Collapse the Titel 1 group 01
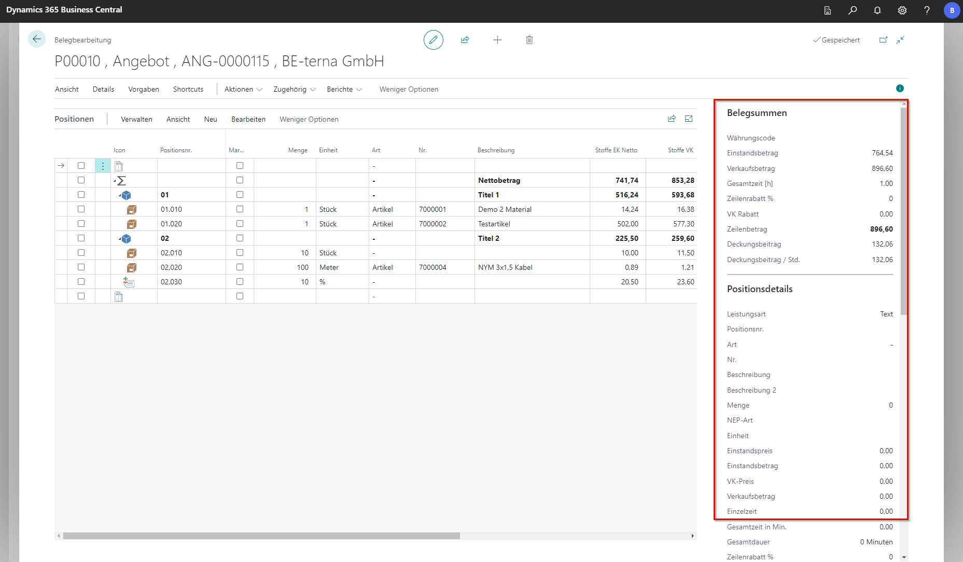This screenshot has width=963, height=562. (120, 195)
